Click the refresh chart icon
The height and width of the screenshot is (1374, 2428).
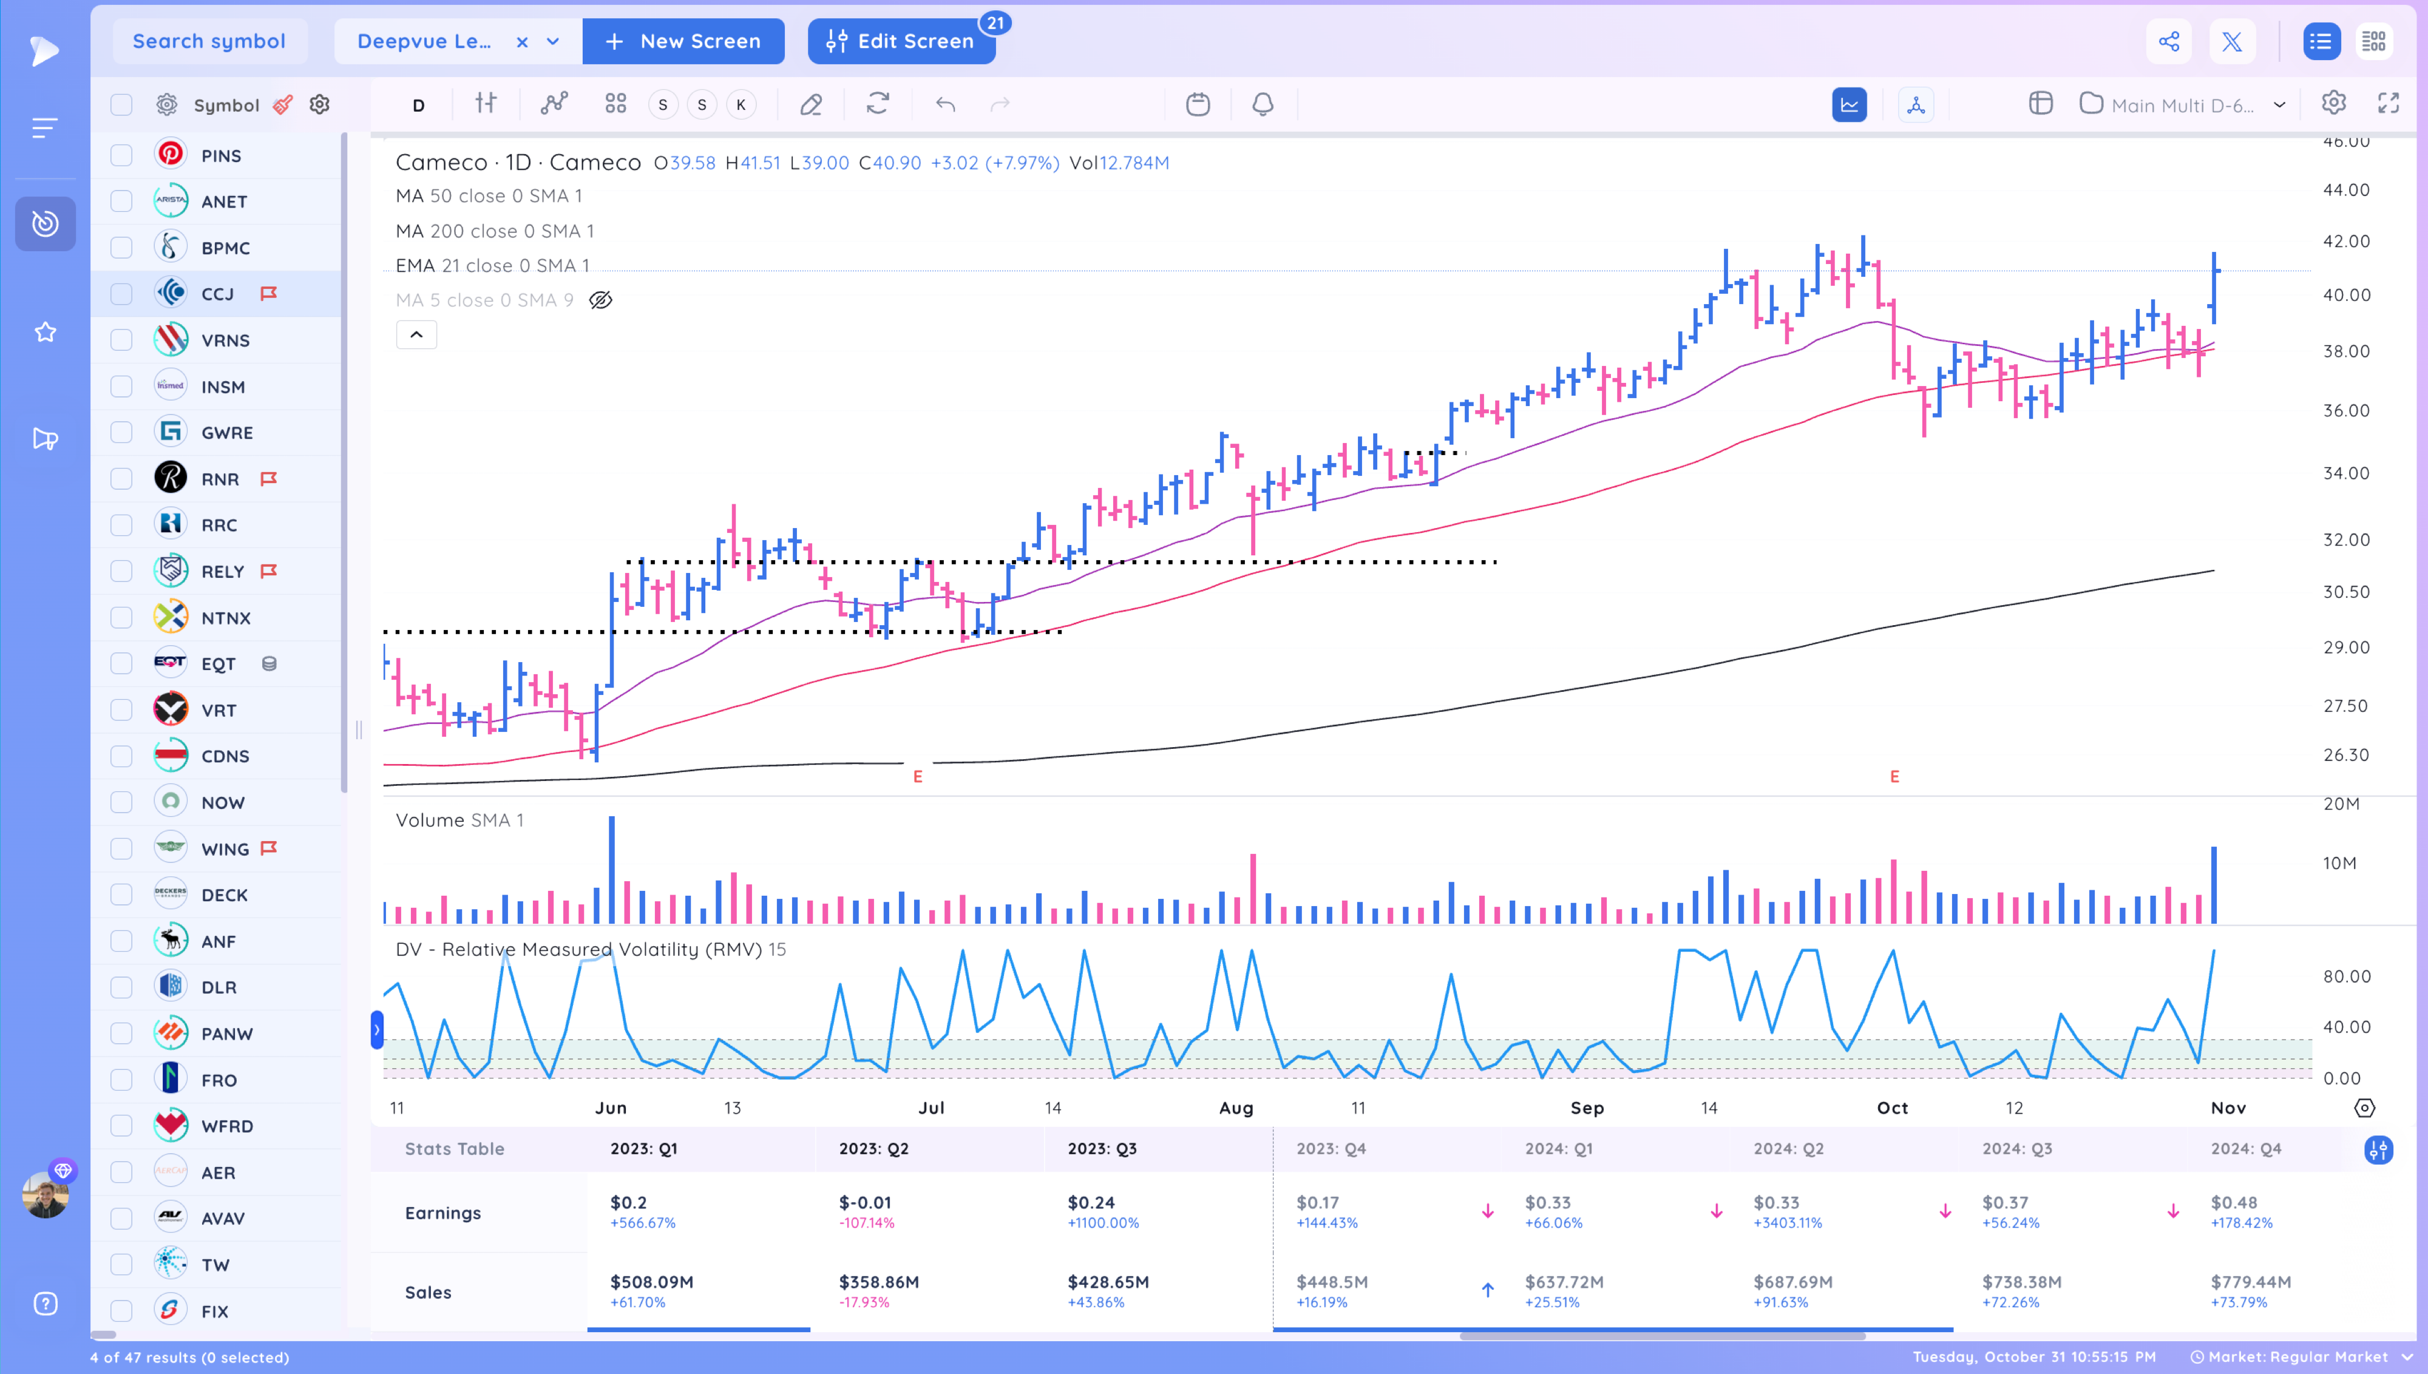(x=878, y=104)
